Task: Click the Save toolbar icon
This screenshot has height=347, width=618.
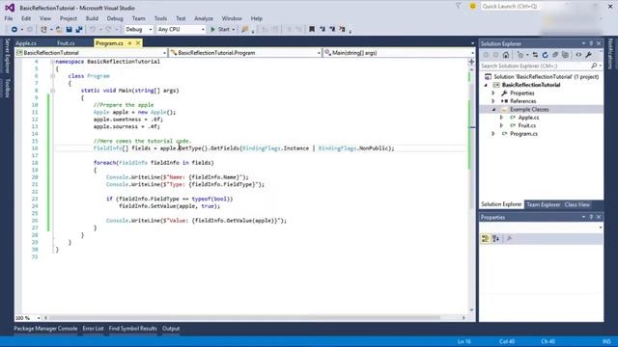Action: pyautogui.click(x=69, y=30)
